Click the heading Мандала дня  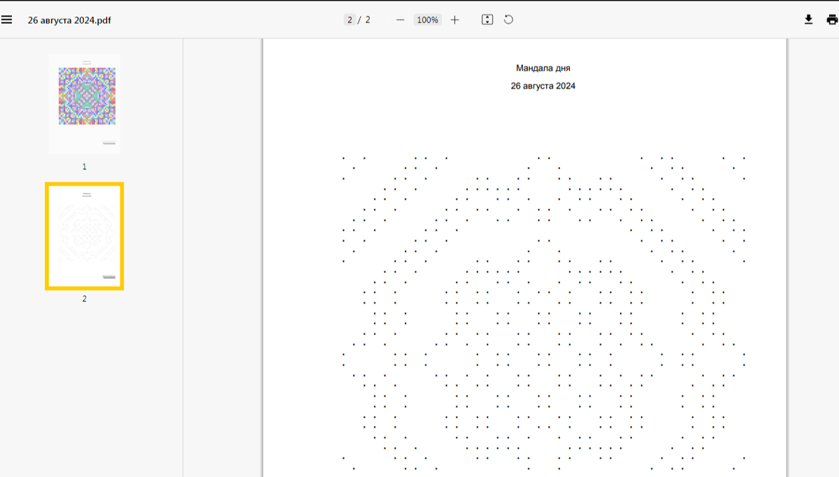pyautogui.click(x=543, y=68)
